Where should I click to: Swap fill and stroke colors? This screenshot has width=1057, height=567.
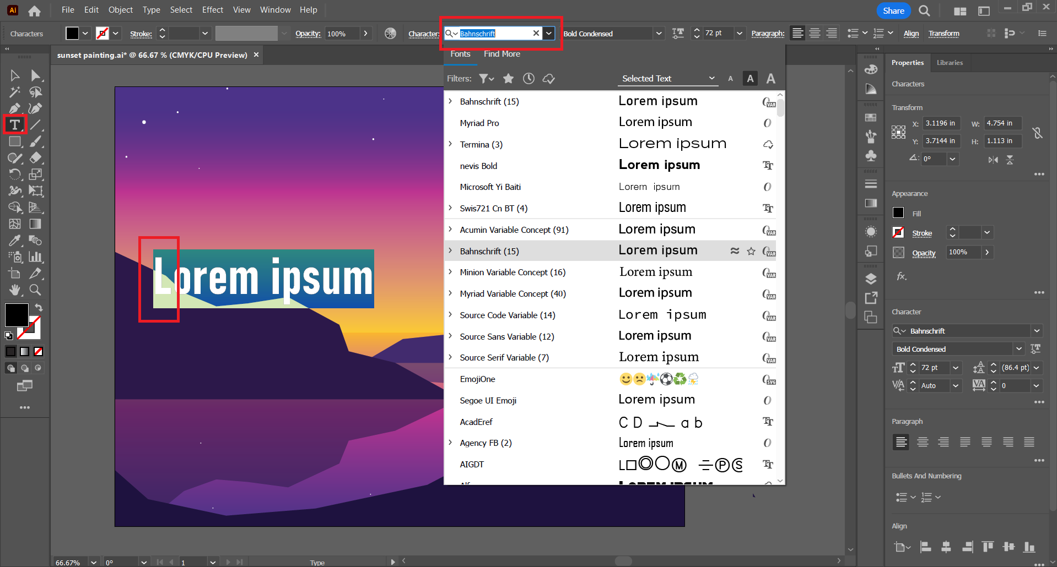click(x=39, y=307)
